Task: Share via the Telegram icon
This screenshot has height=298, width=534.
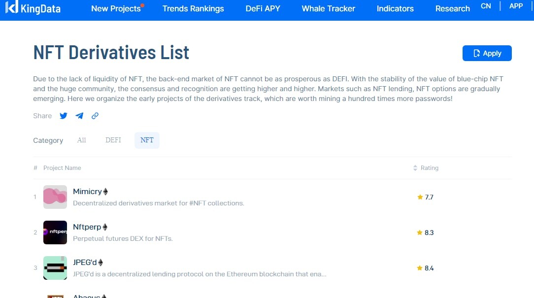Action: tap(79, 116)
